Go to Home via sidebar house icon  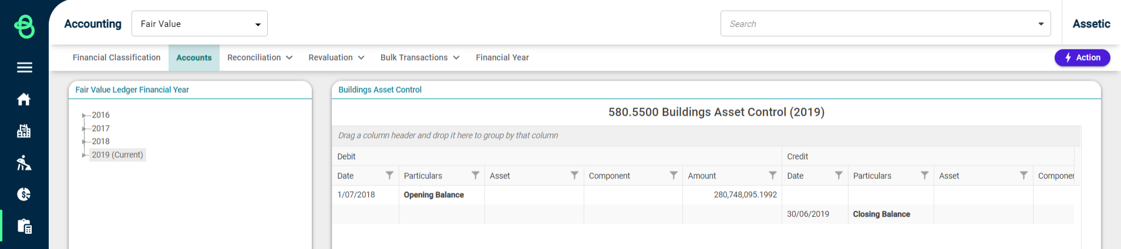(x=24, y=99)
